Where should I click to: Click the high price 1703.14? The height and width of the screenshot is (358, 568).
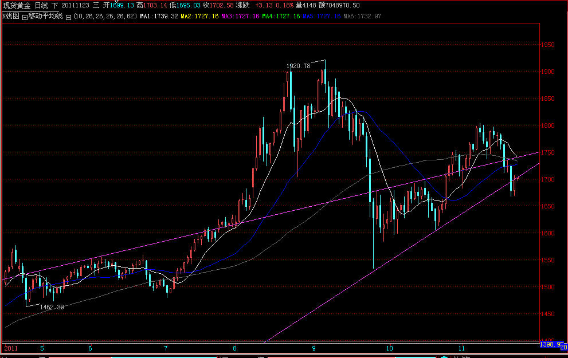pyautogui.click(x=155, y=5)
